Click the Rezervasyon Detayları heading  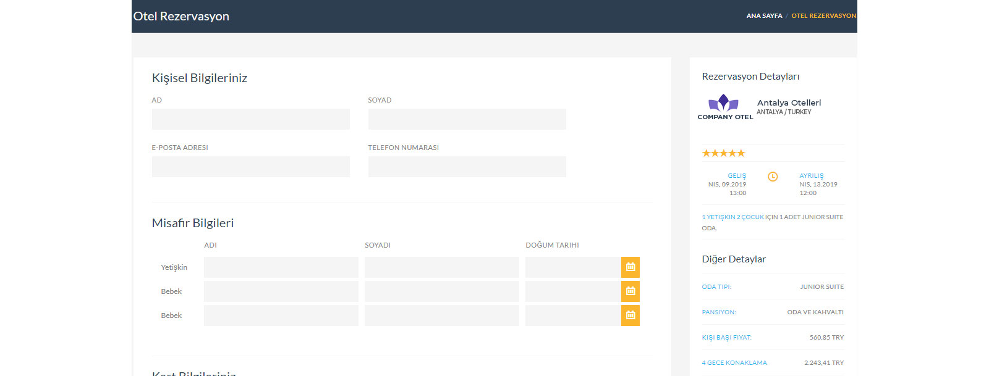(x=750, y=77)
